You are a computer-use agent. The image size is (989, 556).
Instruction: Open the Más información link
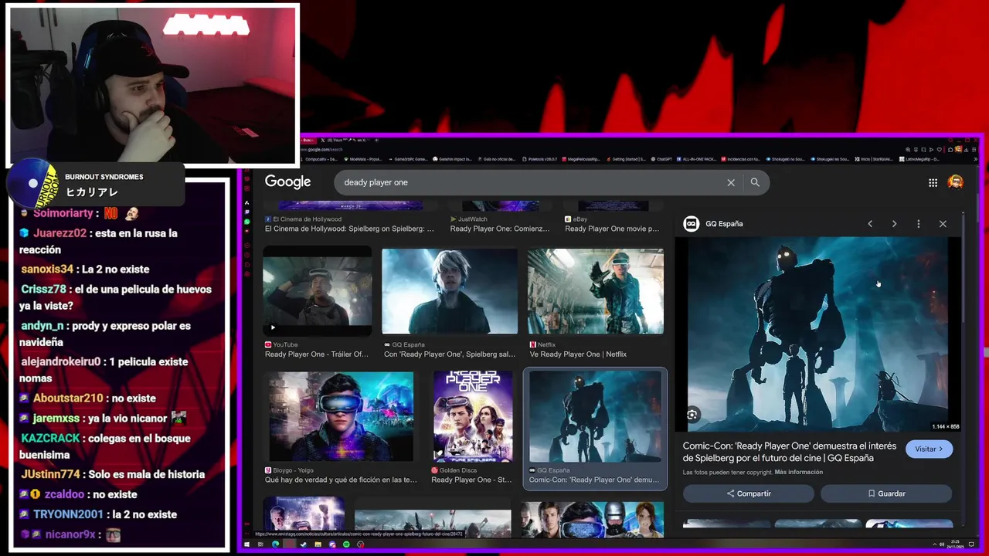point(799,473)
